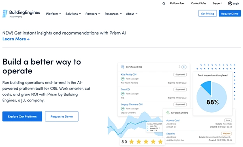Viewport: 243px width, 147px height.
Task: Click the third gold rating star
Action: pyautogui.click(x=146, y=142)
